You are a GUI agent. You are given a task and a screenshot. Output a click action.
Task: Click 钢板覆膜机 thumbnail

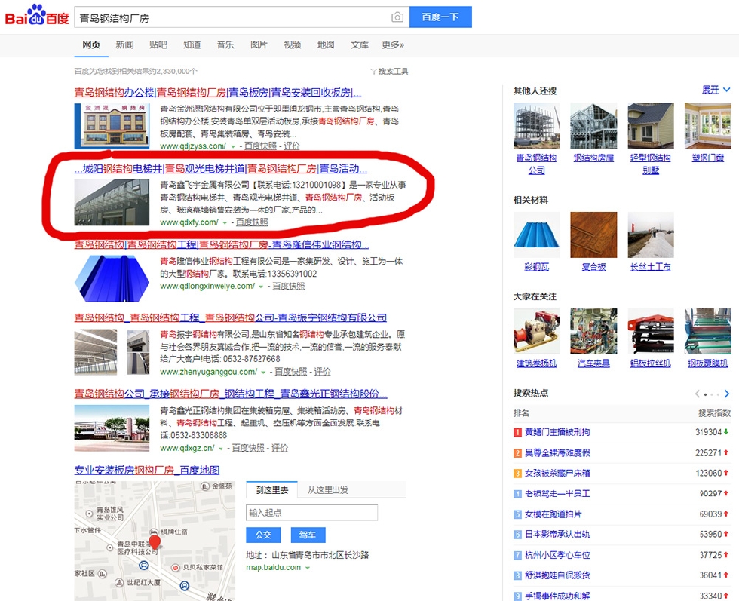(708, 331)
